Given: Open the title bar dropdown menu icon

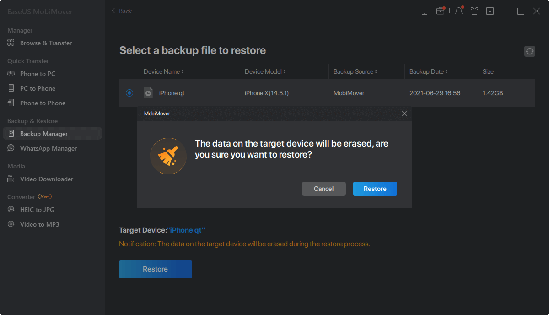Looking at the screenshot, I should [490, 11].
